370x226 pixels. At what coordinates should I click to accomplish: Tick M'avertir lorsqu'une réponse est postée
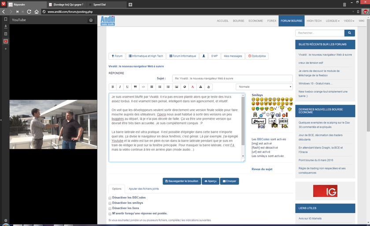[110, 213]
